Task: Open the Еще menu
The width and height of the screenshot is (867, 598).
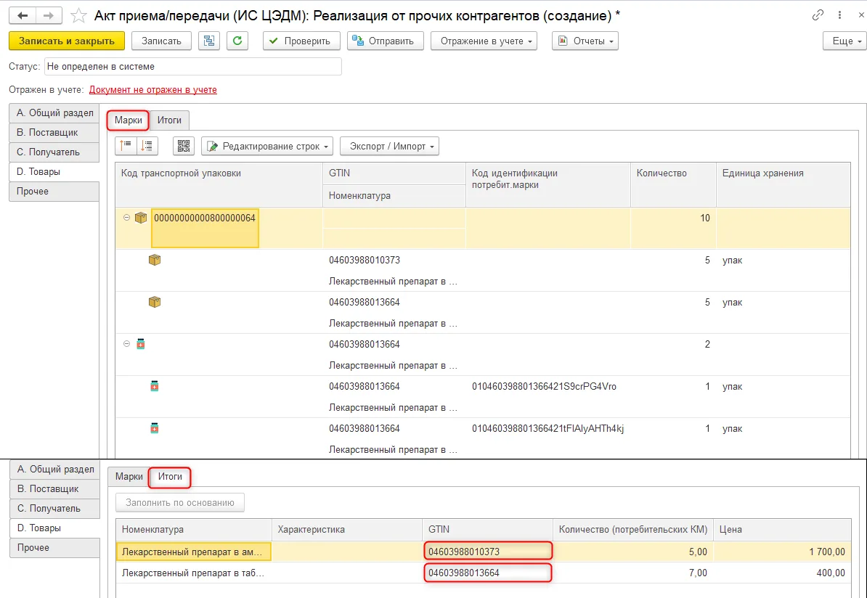Action: [845, 41]
